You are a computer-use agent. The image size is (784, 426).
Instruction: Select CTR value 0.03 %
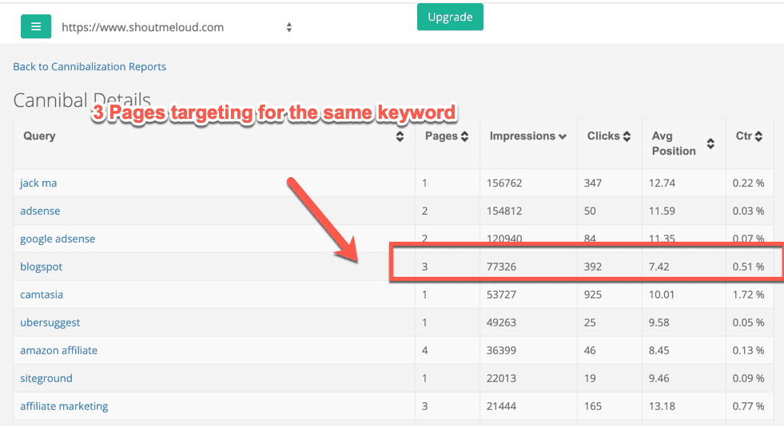tap(749, 211)
